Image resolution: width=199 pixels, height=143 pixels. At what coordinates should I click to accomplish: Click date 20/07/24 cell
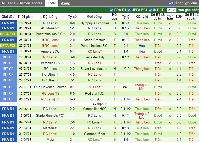tap(25, 87)
